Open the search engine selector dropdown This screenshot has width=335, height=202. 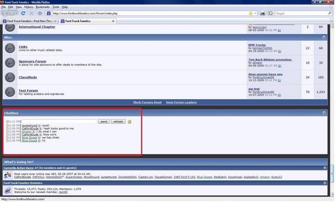click(x=271, y=13)
